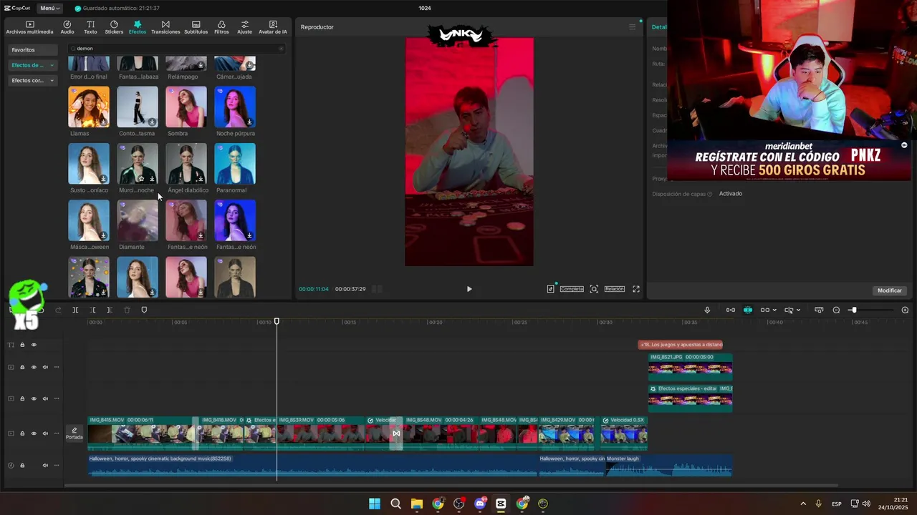This screenshot has width=917, height=515.
Task: Open the Filtros panel
Action: [x=221, y=27]
